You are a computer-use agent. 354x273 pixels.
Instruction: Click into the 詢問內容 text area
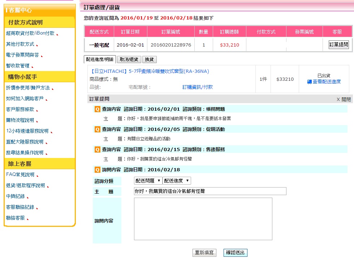[203, 219]
